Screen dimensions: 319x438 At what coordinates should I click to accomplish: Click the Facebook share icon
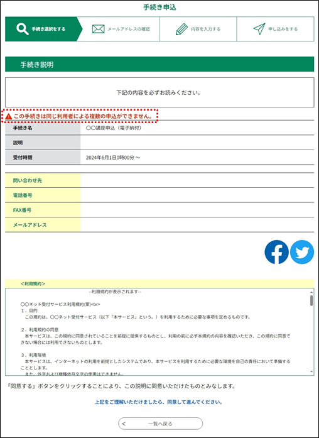tap(276, 252)
